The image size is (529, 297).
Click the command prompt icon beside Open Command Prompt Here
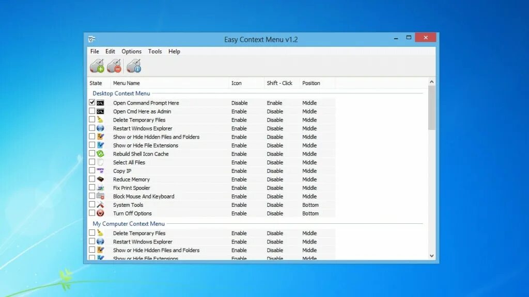[100, 103]
